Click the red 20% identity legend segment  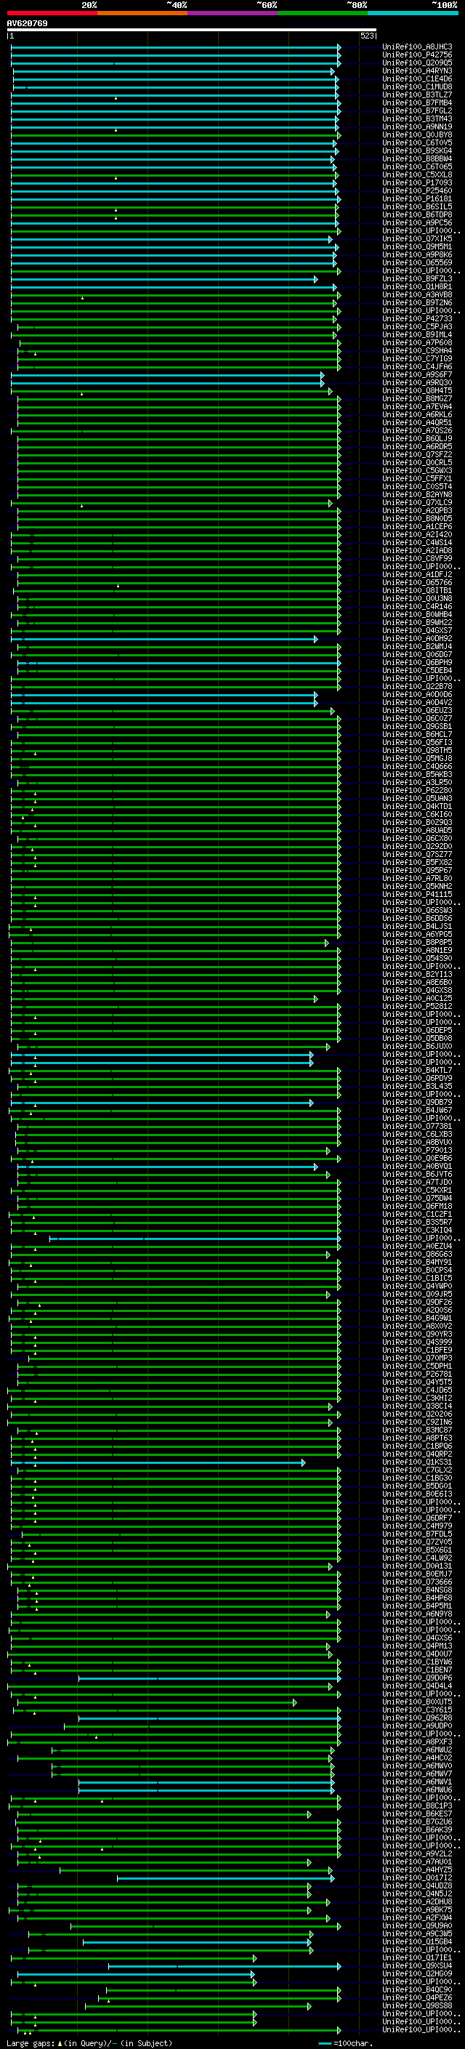tap(52, 13)
